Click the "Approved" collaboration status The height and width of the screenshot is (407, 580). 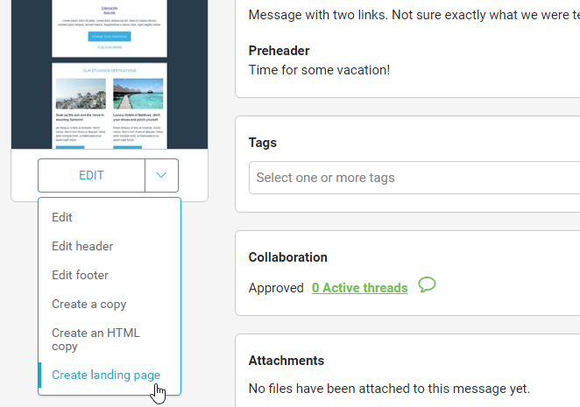(276, 288)
